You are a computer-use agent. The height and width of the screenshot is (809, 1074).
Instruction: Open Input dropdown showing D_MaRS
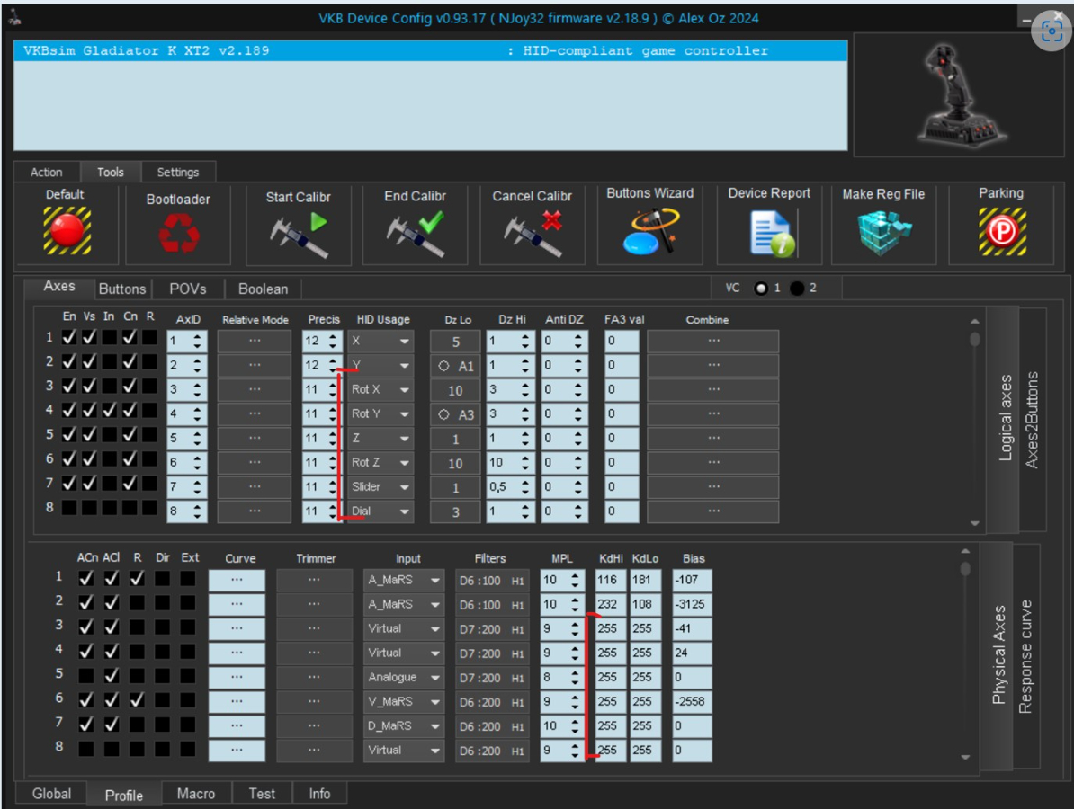click(x=404, y=726)
